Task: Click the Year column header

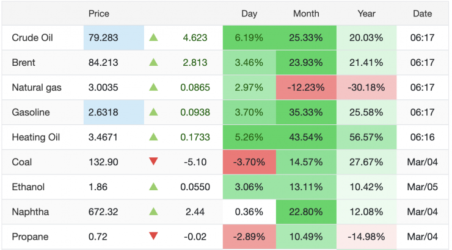Action: click(366, 13)
